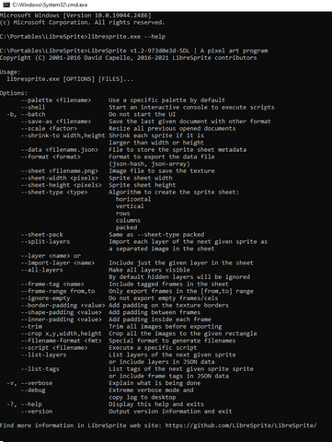Click the word 'packed' under sheet types
332x442 pixels.
click(126, 227)
